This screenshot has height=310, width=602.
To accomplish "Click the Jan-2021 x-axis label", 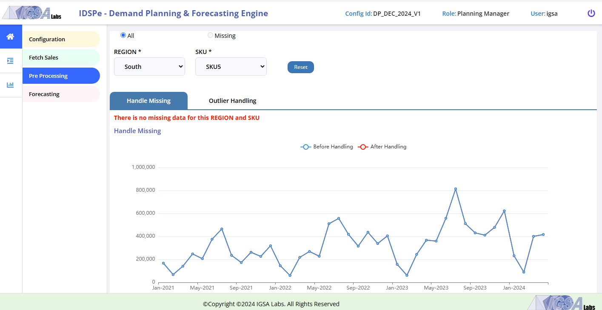I will [163, 288].
